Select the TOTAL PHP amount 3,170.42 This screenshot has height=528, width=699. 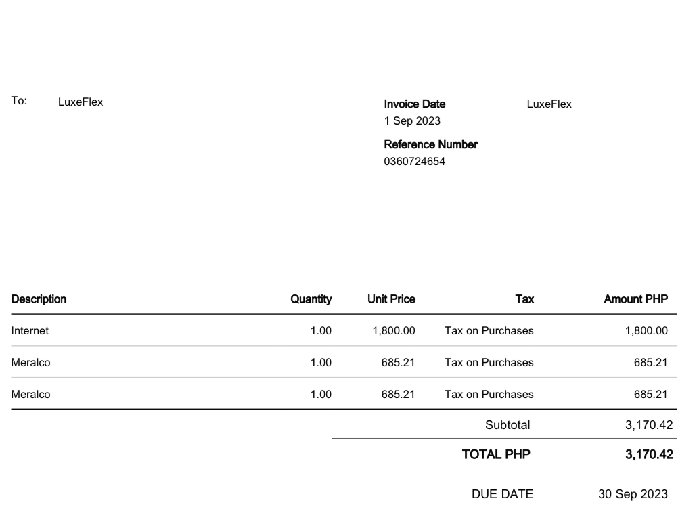coord(649,454)
